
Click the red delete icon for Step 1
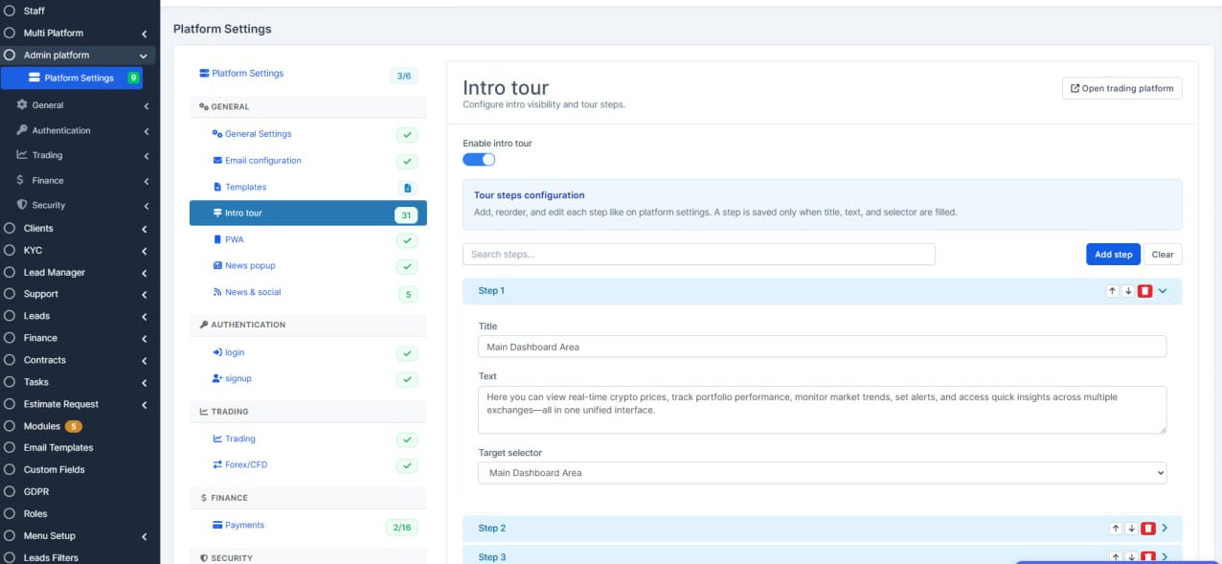coord(1144,291)
